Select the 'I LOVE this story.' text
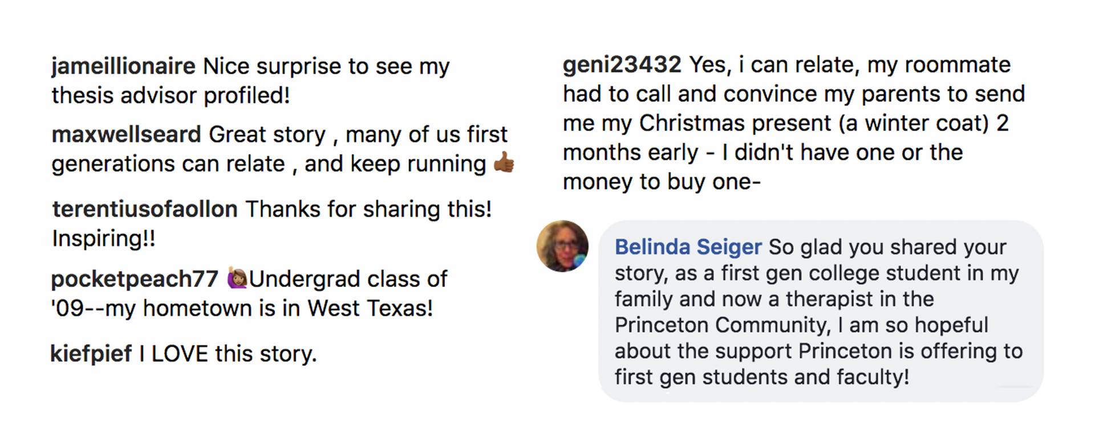The width and height of the screenshot is (1095, 446). (228, 354)
